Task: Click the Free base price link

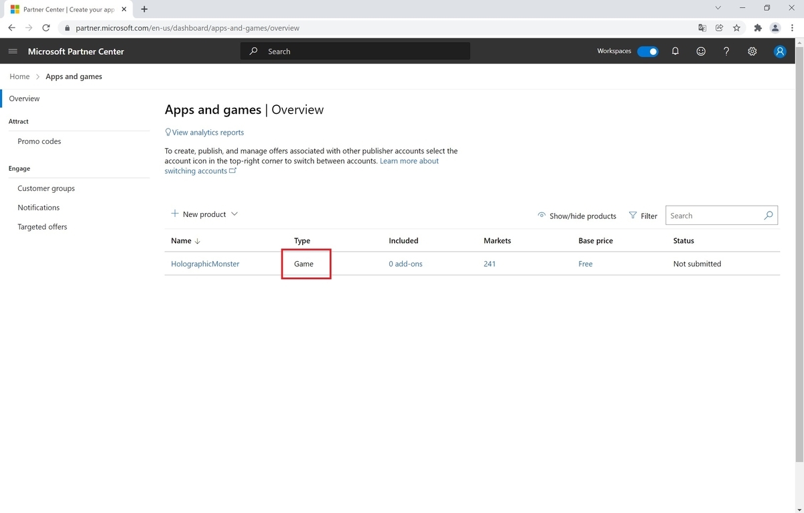Action: 586,264
